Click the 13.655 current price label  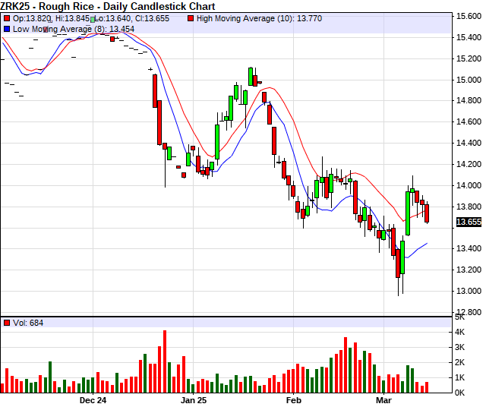[x=469, y=222]
